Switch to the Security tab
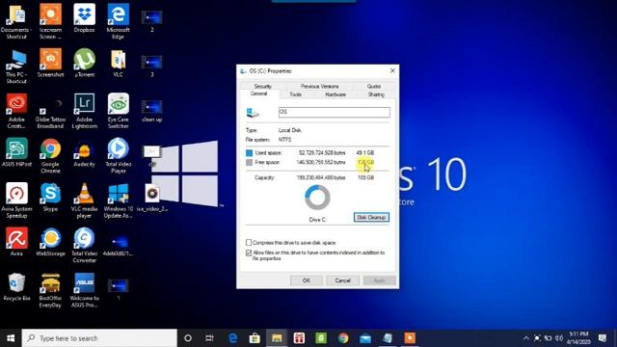Viewport: 617px width, 347px height. 263,86
